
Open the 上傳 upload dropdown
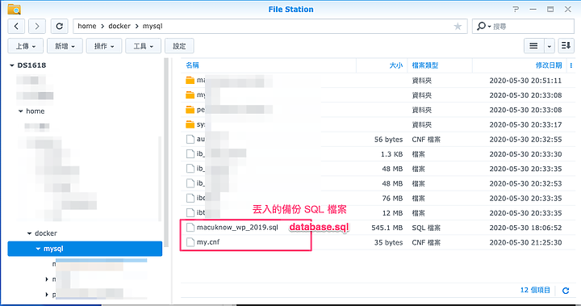(x=26, y=46)
